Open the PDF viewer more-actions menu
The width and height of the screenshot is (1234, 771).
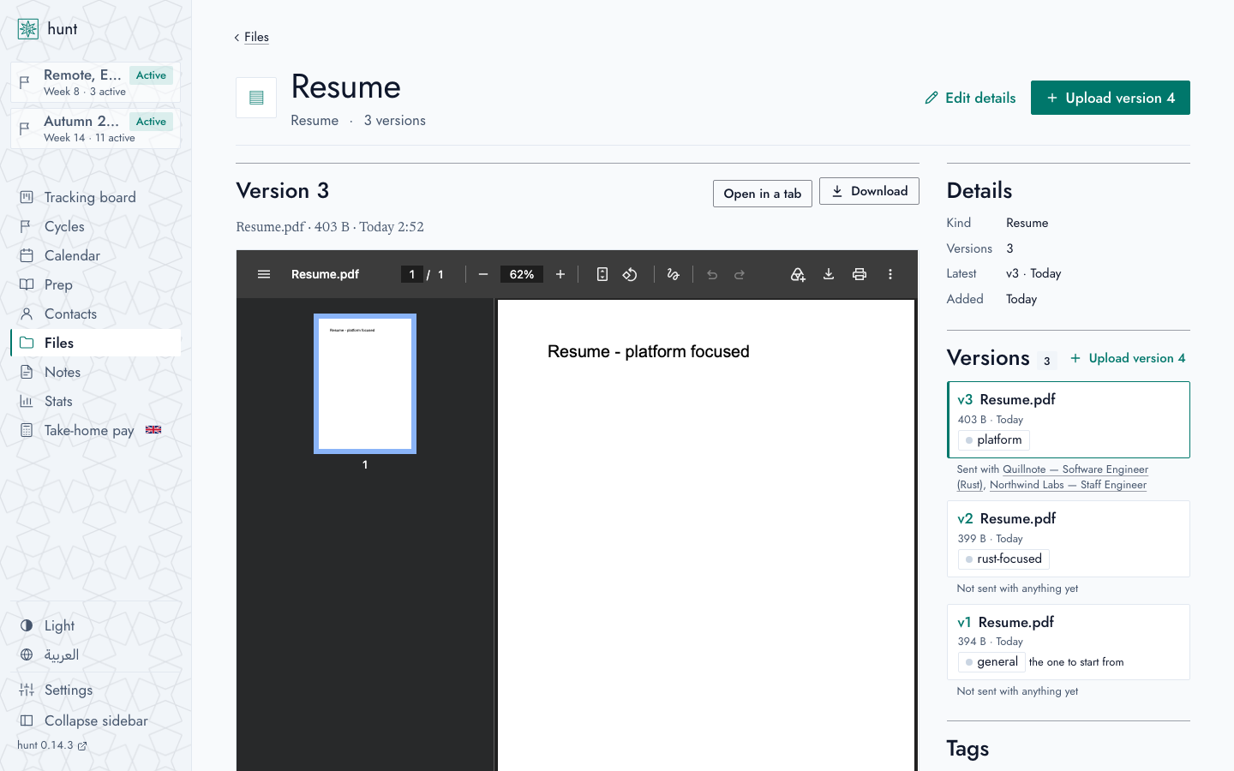890,274
